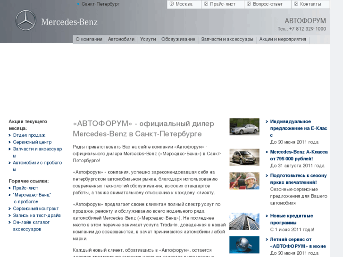The width and height of the screenshot is (343, 257).
Task: Click arrow bullet beside 'Мерседес-Бенц'
Action: click(x=9, y=195)
